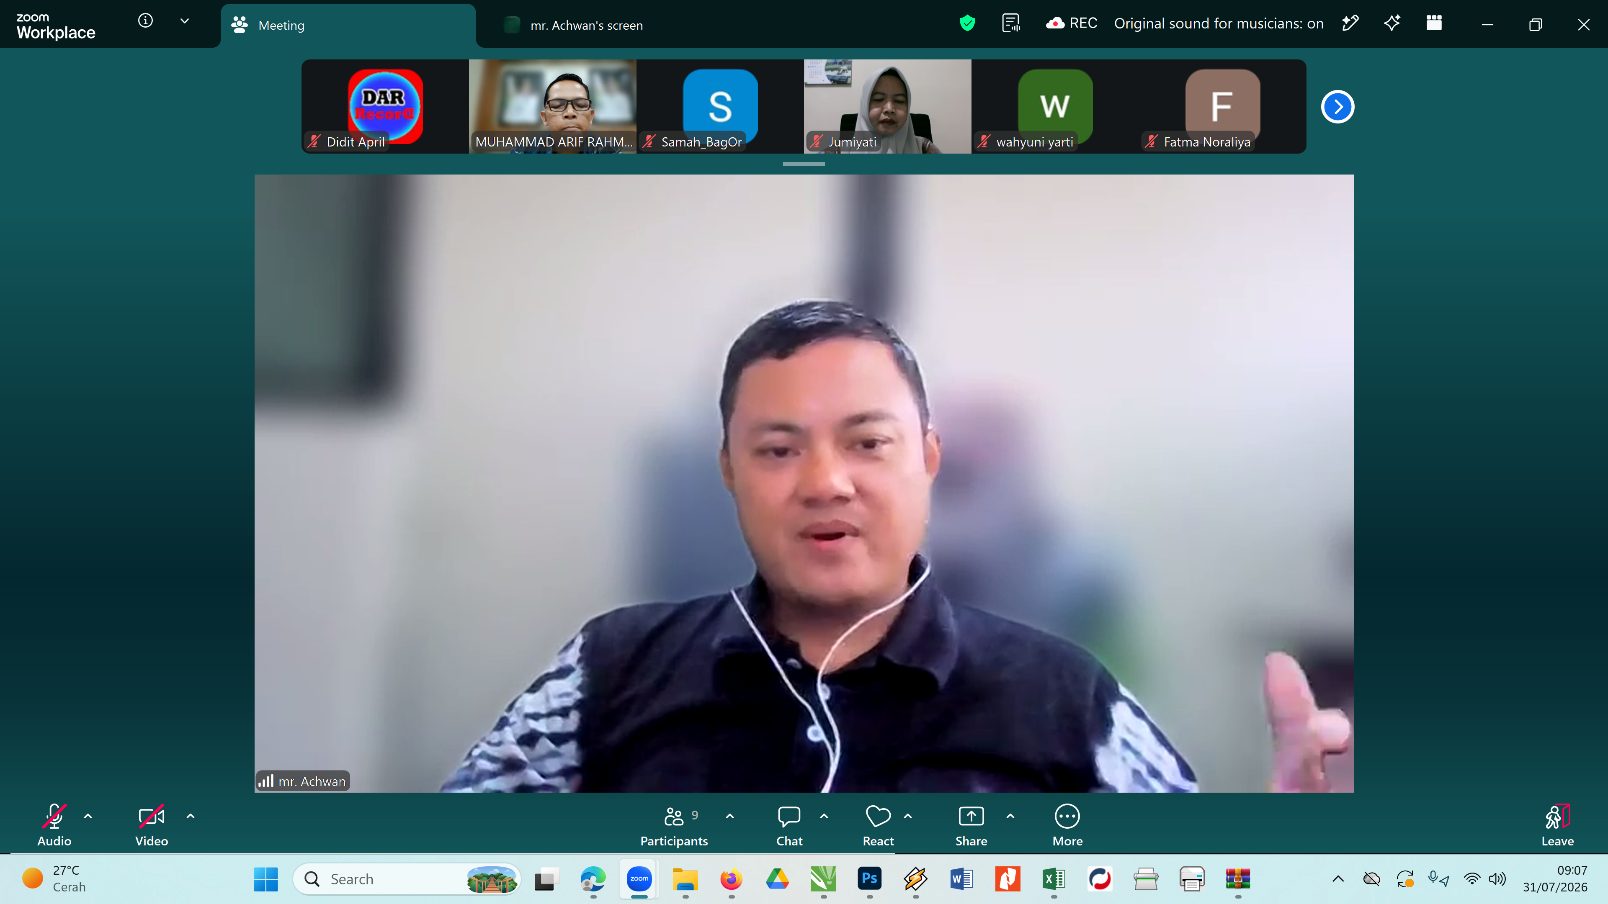Expand the Audio options caret
The image size is (1608, 904).
(x=88, y=816)
